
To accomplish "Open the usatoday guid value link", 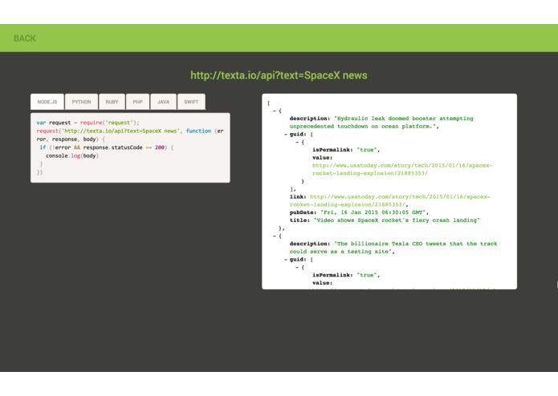I will click(x=402, y=169).
